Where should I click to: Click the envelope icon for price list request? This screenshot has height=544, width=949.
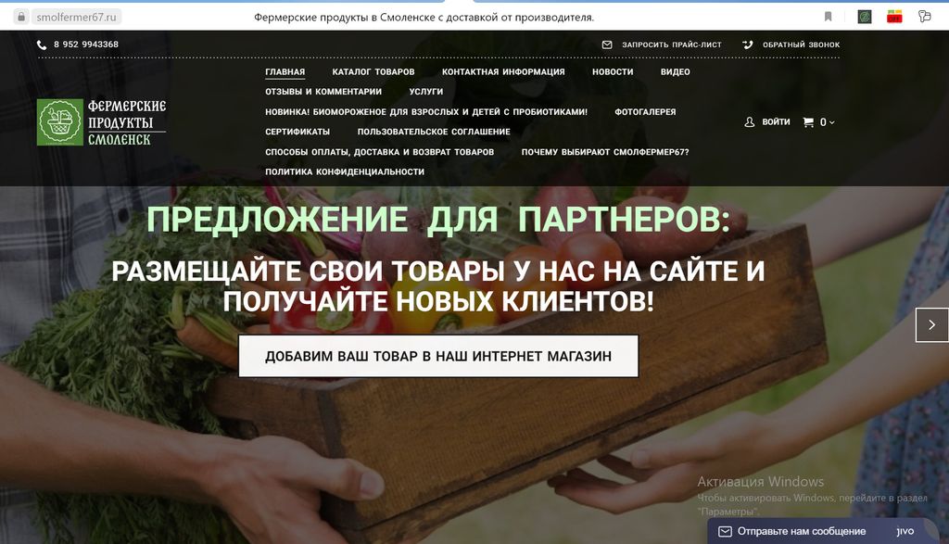pos(607,44)
